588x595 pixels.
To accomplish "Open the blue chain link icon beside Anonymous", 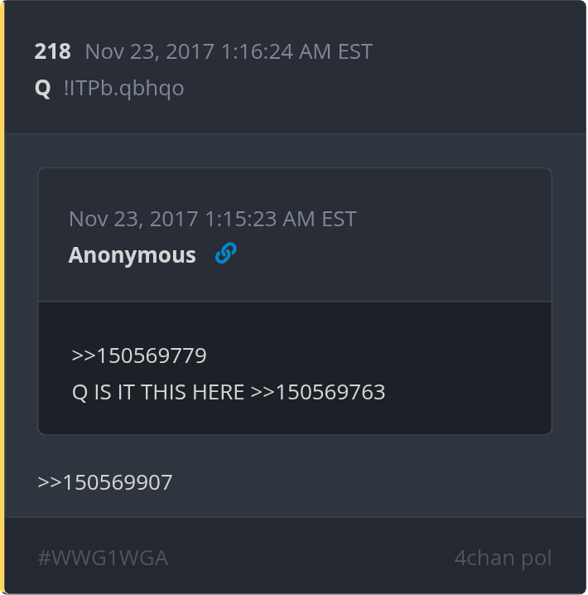I will pyautogui.click(x=226, y=253).
